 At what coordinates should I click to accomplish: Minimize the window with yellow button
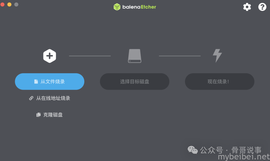(x=9, y=4)
